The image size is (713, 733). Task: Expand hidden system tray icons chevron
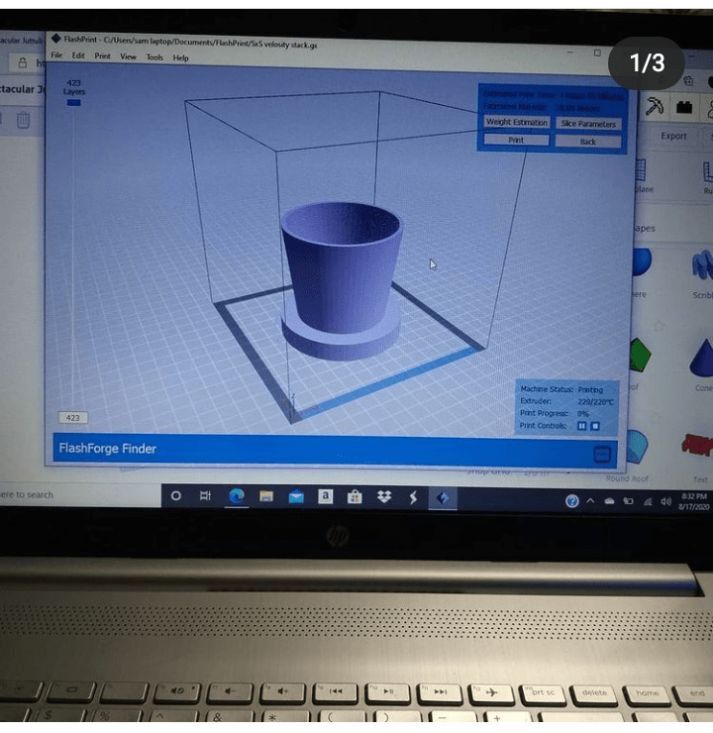tap(590, 501)
